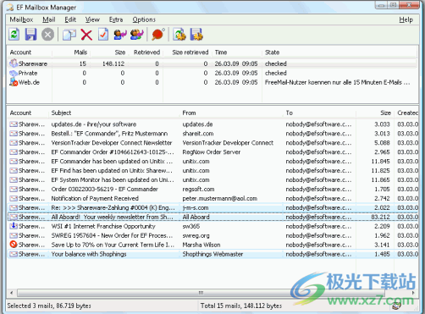The image size is (425, 314).
Task: Click the horizontal scrollbar thumb
Action: click(201, 293)
